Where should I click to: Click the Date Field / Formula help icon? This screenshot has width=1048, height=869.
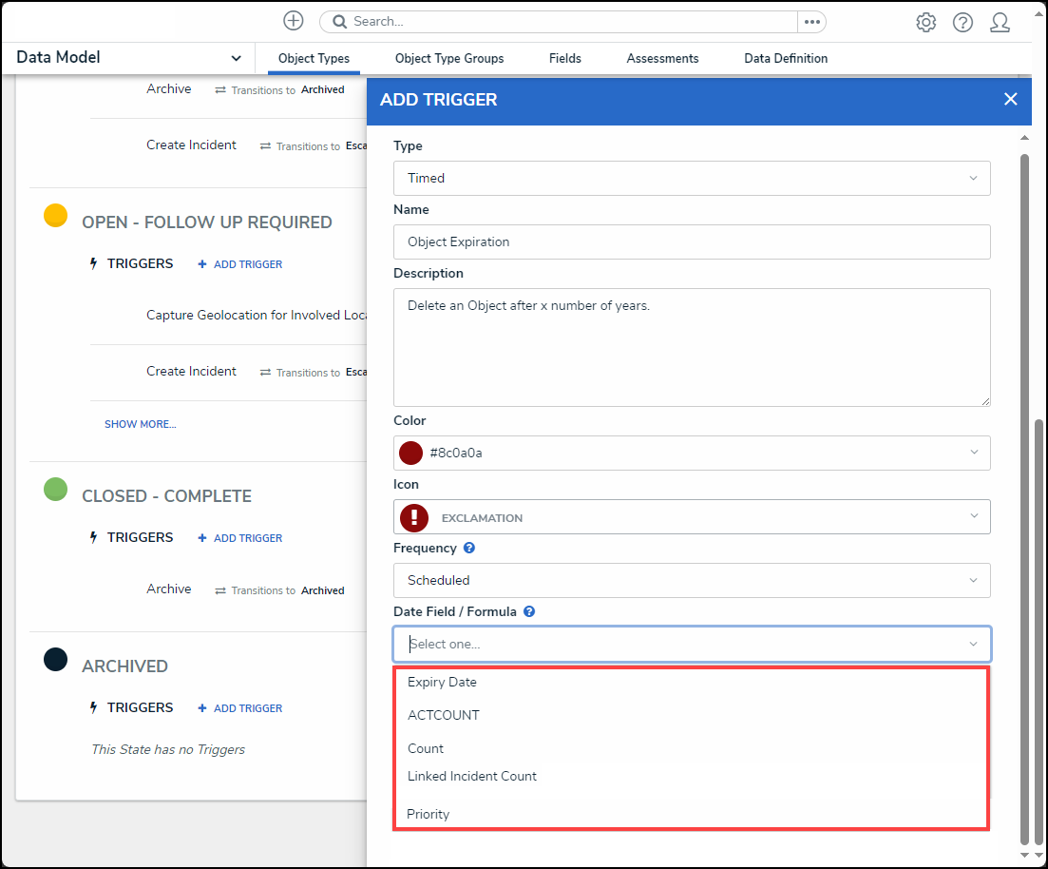(x=529, y=612)
